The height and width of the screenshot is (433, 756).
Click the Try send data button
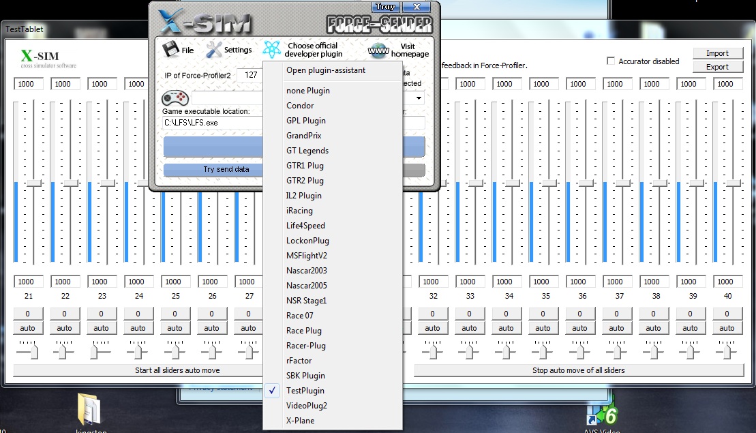click(213, 169)
